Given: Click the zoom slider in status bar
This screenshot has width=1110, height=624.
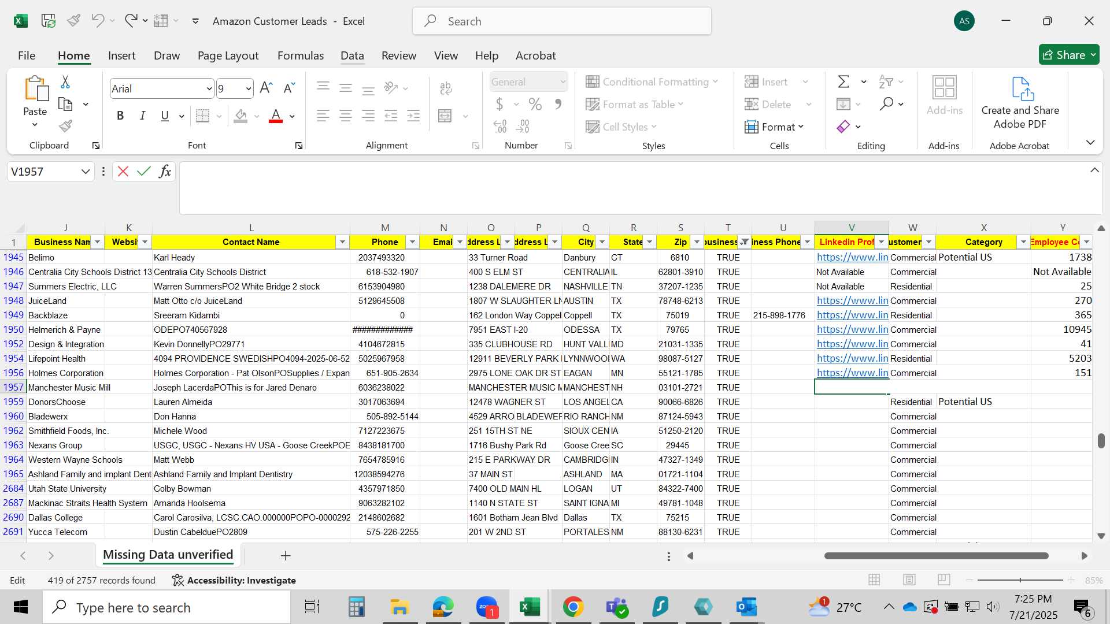Looking at the screenshot, I should pyautogui.click(x=1020, y=580).
